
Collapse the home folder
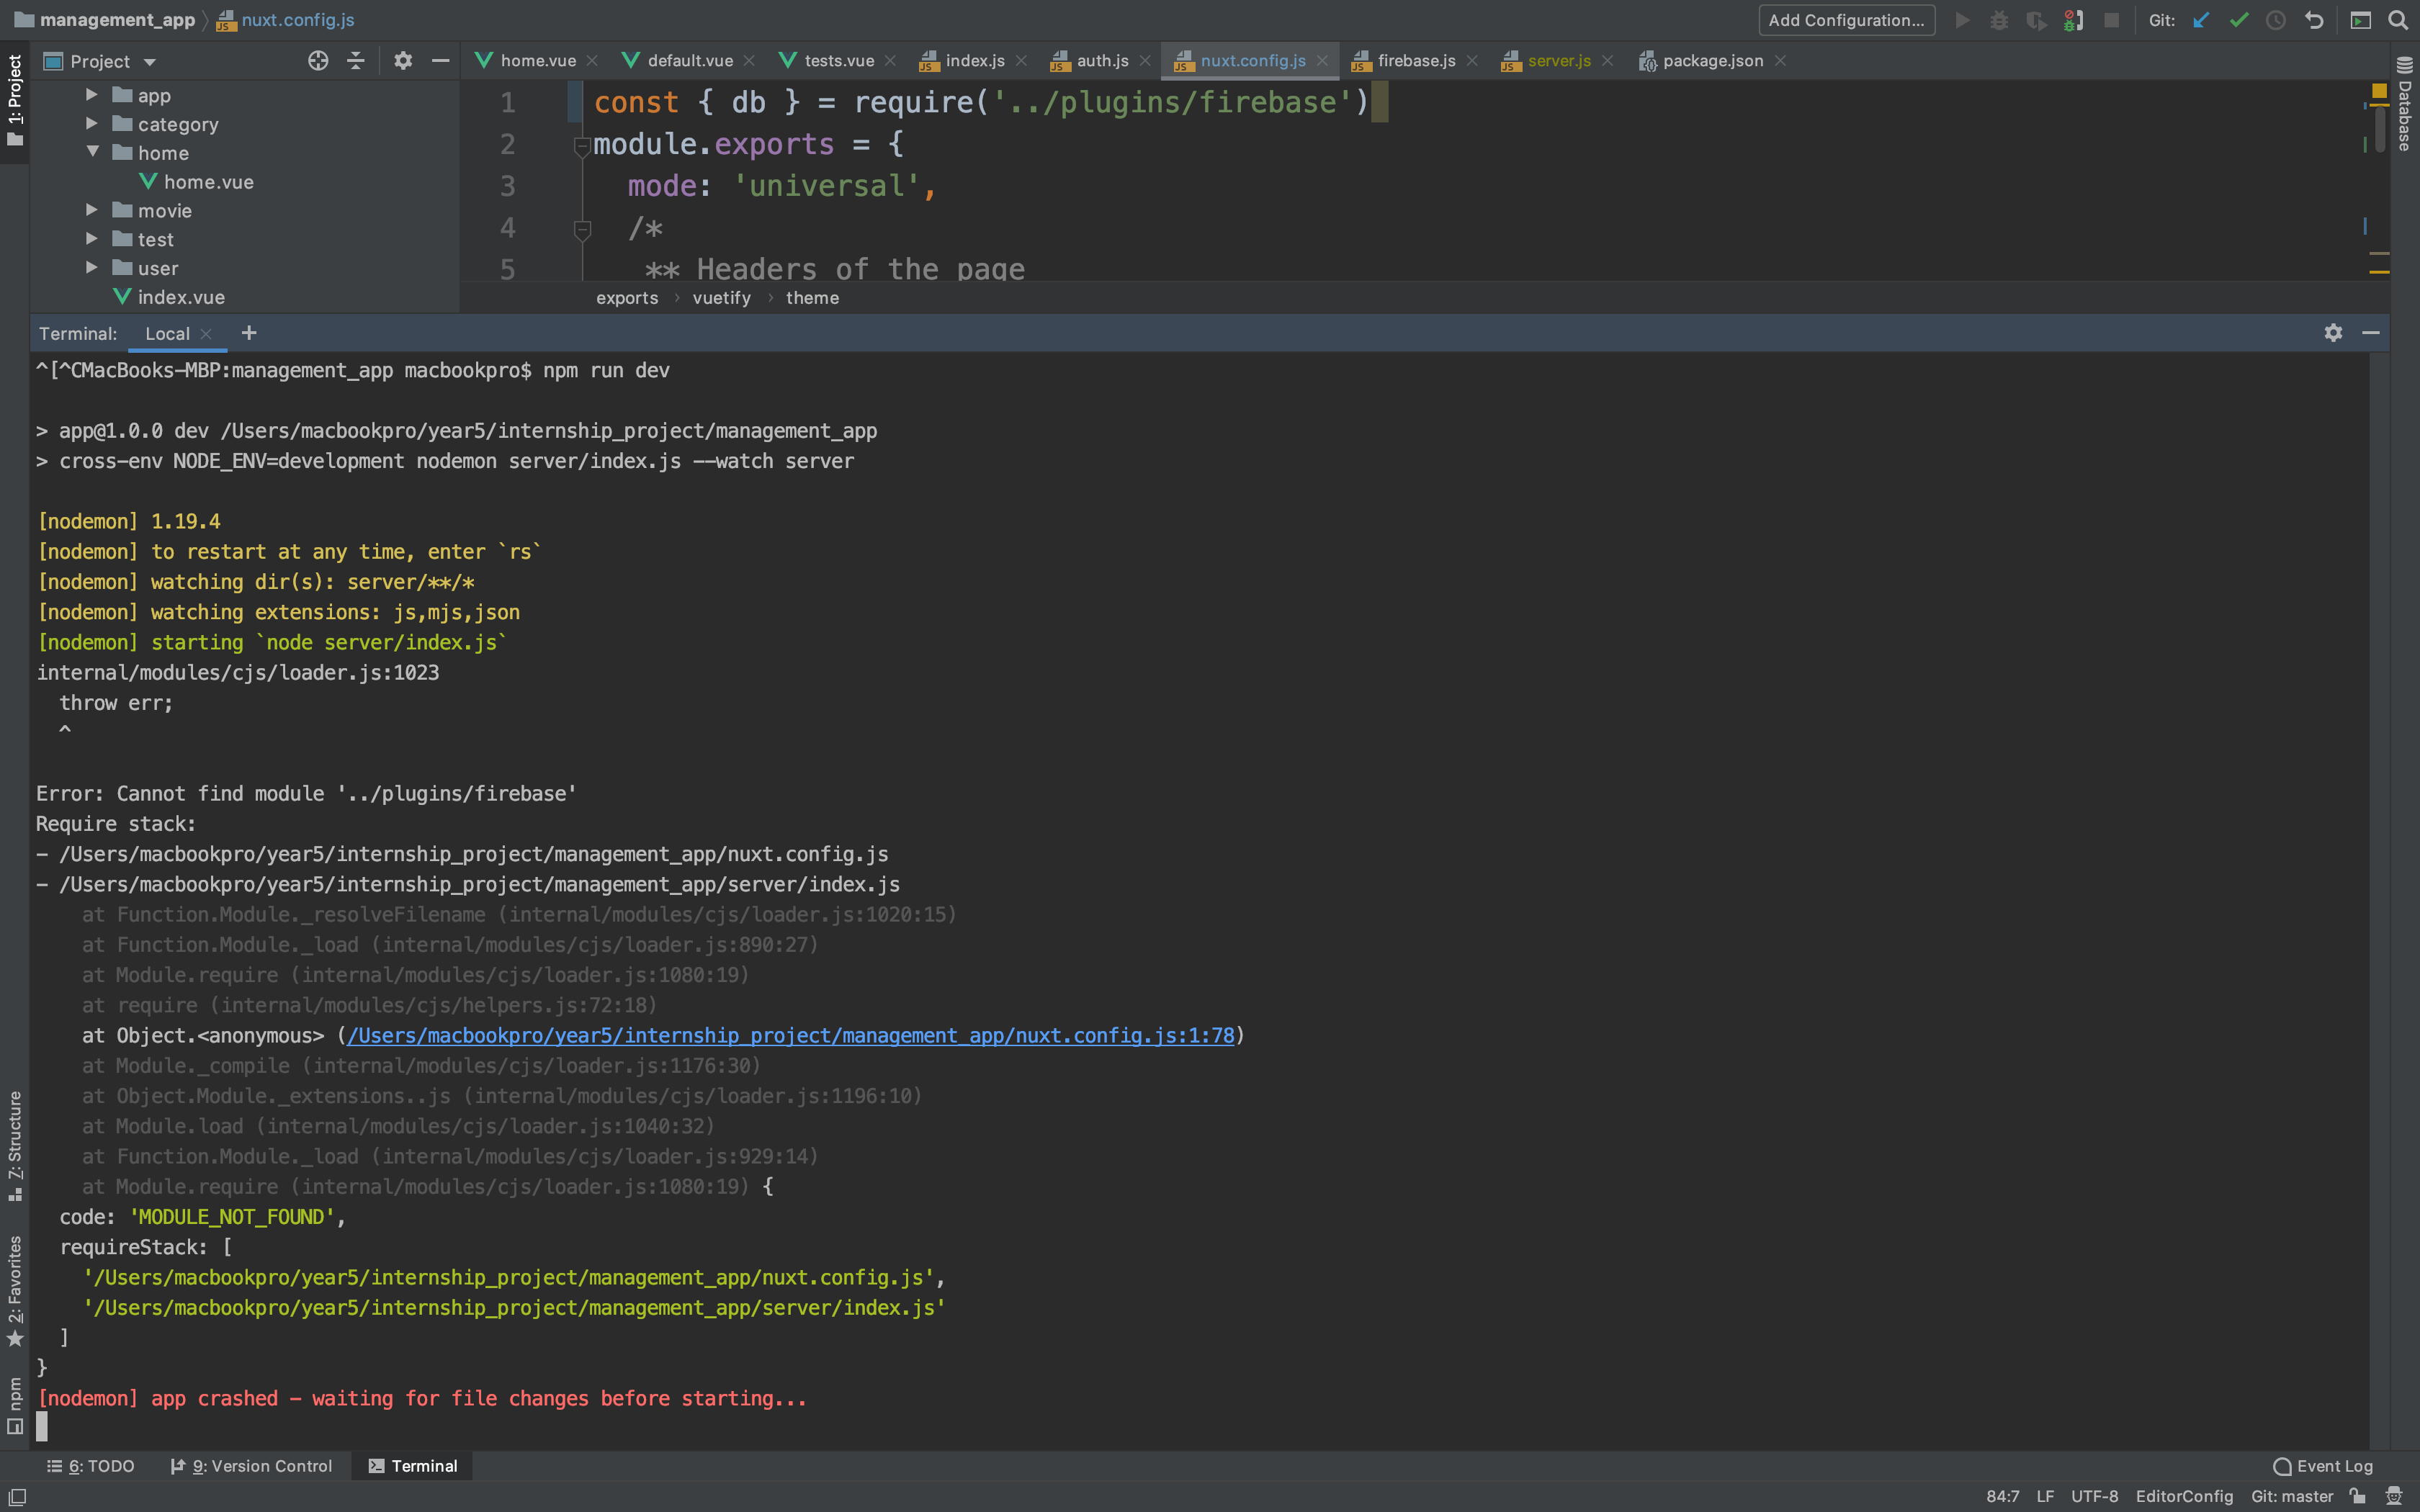(x=93, y=153)
